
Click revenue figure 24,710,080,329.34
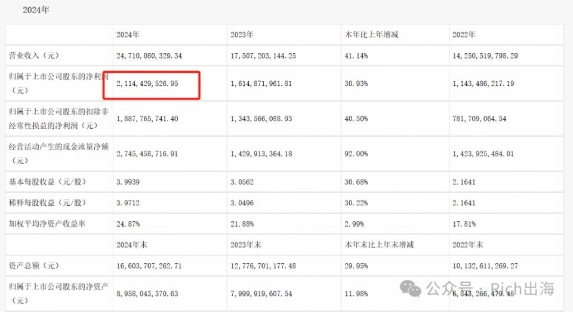coord(149,56)
